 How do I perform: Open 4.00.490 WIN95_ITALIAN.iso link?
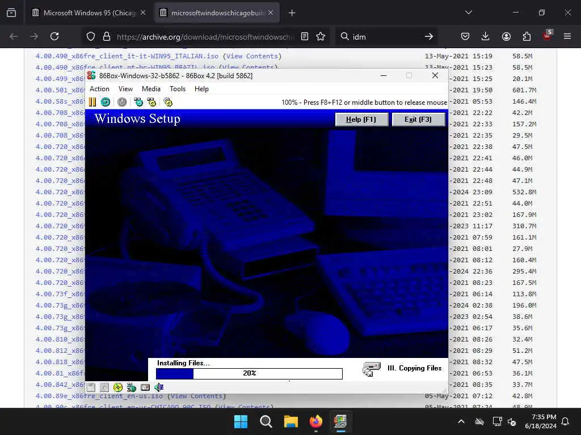click(x=127, y=56)
